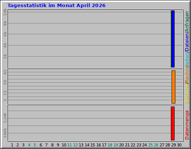Click the day label 27 on x-axis
Viewport: 191px width, 149px height.
coord(162,145)
